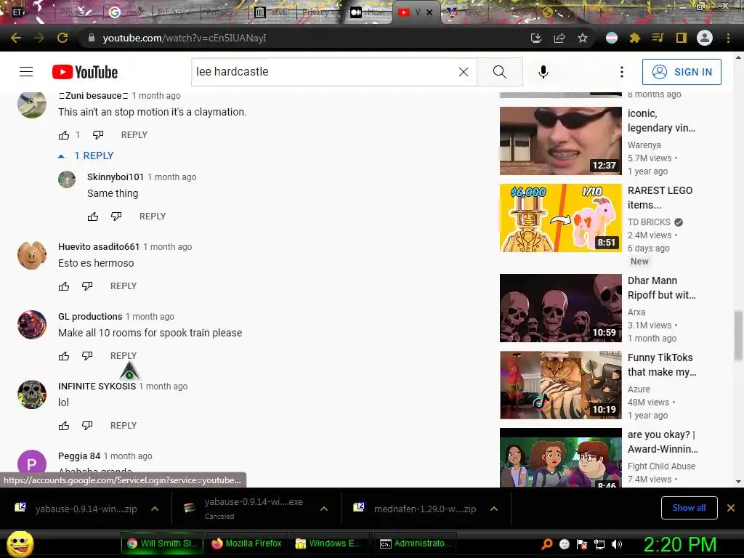Open YouTube settings three-dot menu

tap(622, 72)
